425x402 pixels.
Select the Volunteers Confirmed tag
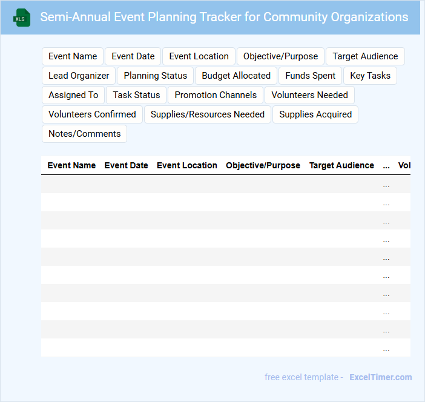pyautogui.click(x=92, y=114)
